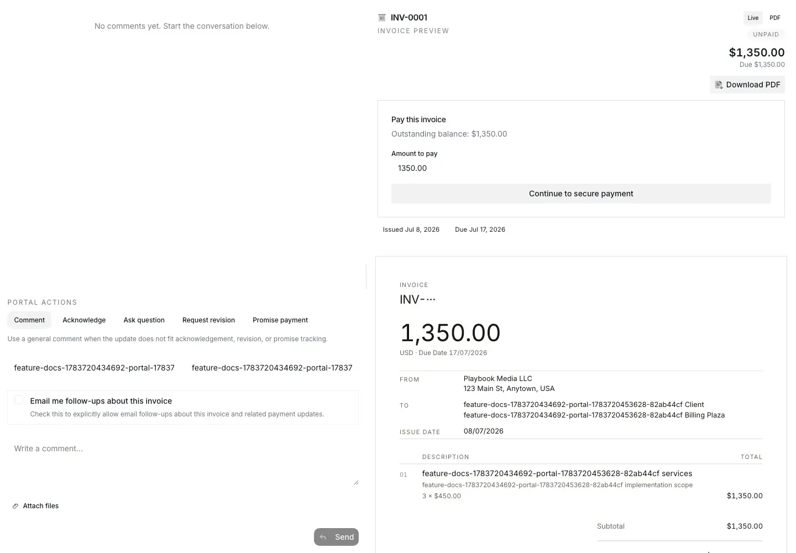The height and width of the screenshot is (553, 796).
Task: Click the second feature-docs input field
Action: (x=272, y=368)
